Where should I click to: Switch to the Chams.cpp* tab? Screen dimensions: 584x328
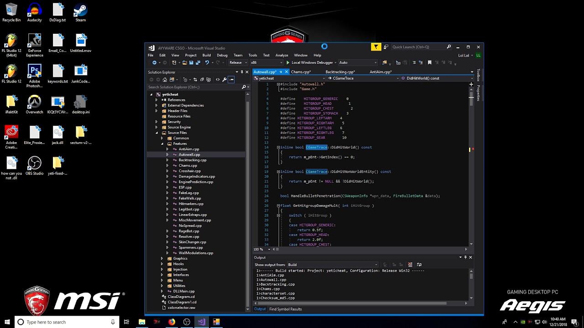coord(301,72)
